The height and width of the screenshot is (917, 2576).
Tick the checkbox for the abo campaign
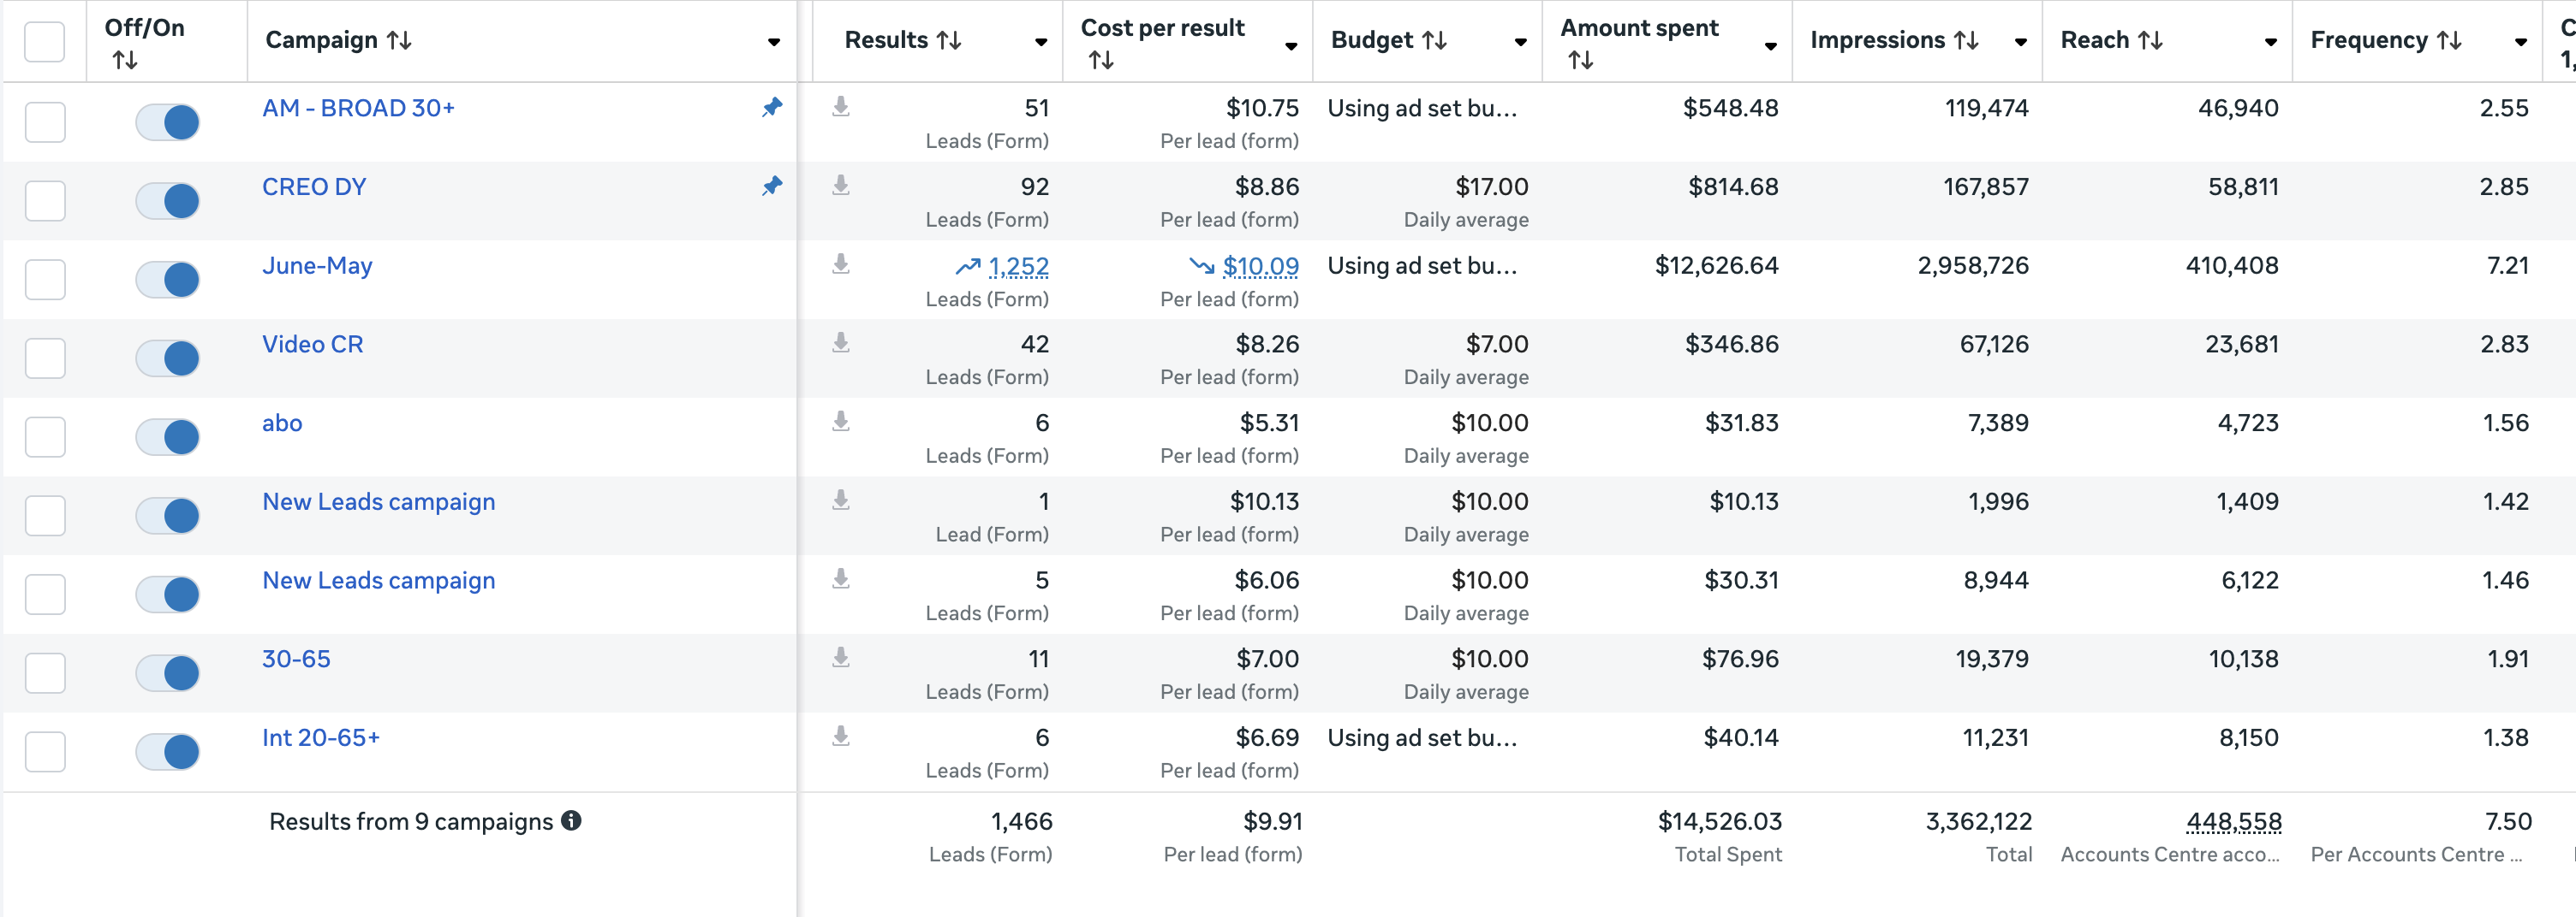click(x=45, y=437)
